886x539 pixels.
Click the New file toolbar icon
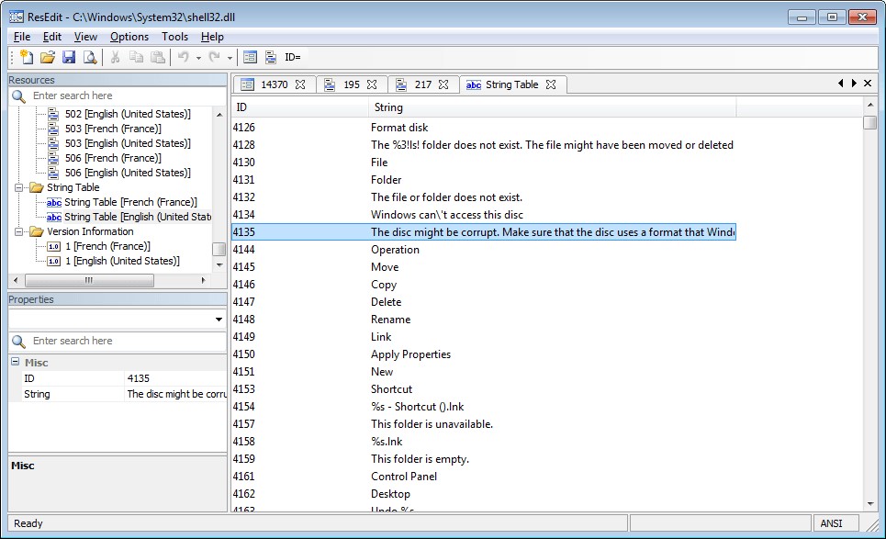27,57
